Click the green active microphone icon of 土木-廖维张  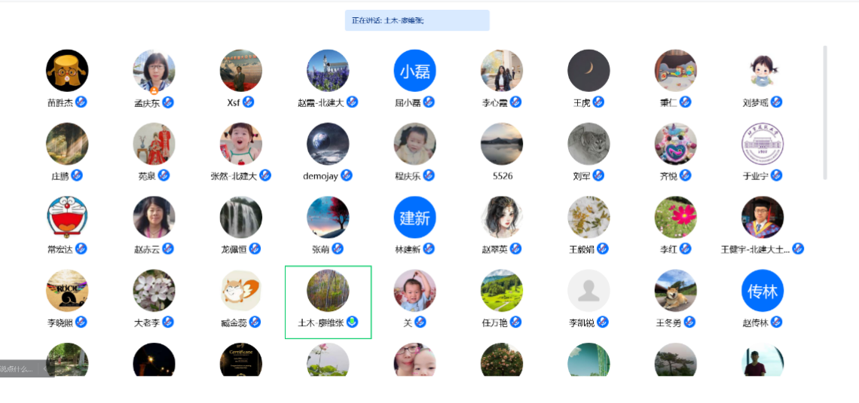353,322
